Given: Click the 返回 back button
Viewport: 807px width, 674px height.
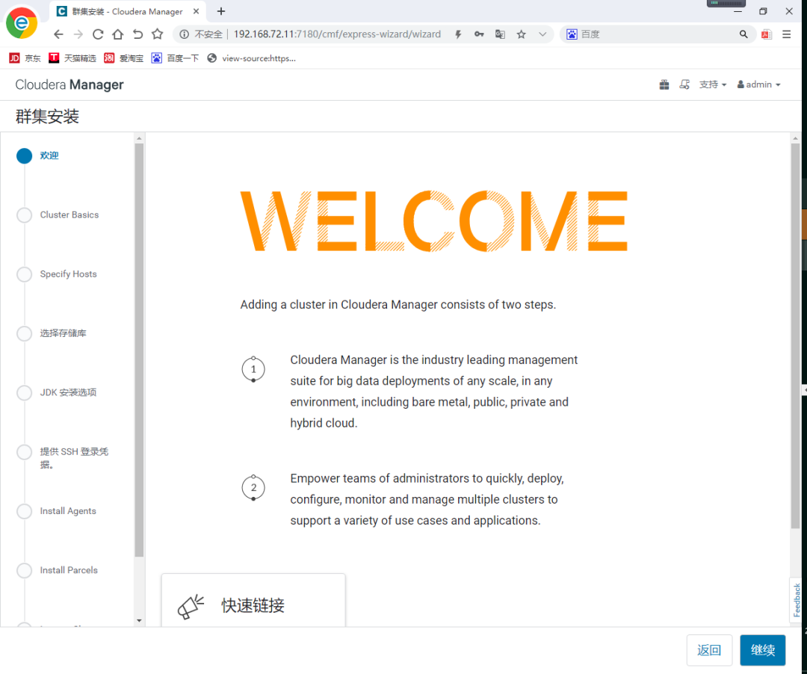Looking at the screenshot, I should (708, 650).
